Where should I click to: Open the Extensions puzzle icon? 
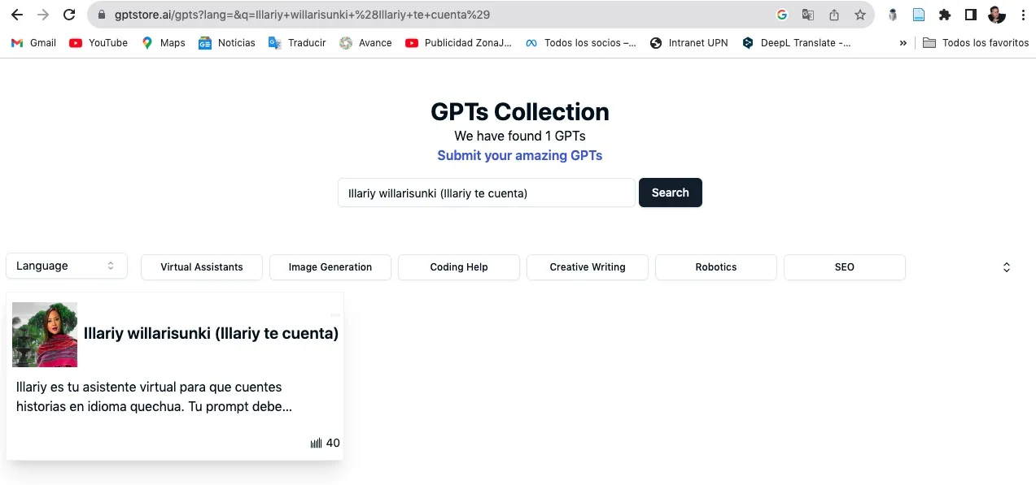tap(944, 15)
